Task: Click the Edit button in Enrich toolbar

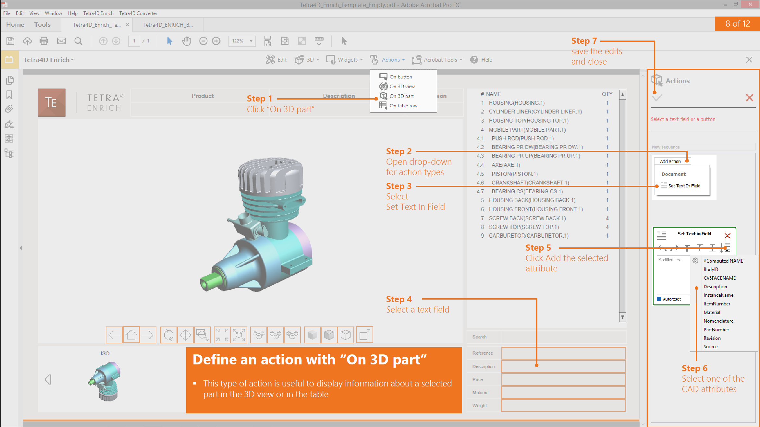Action: pos(276,60)
